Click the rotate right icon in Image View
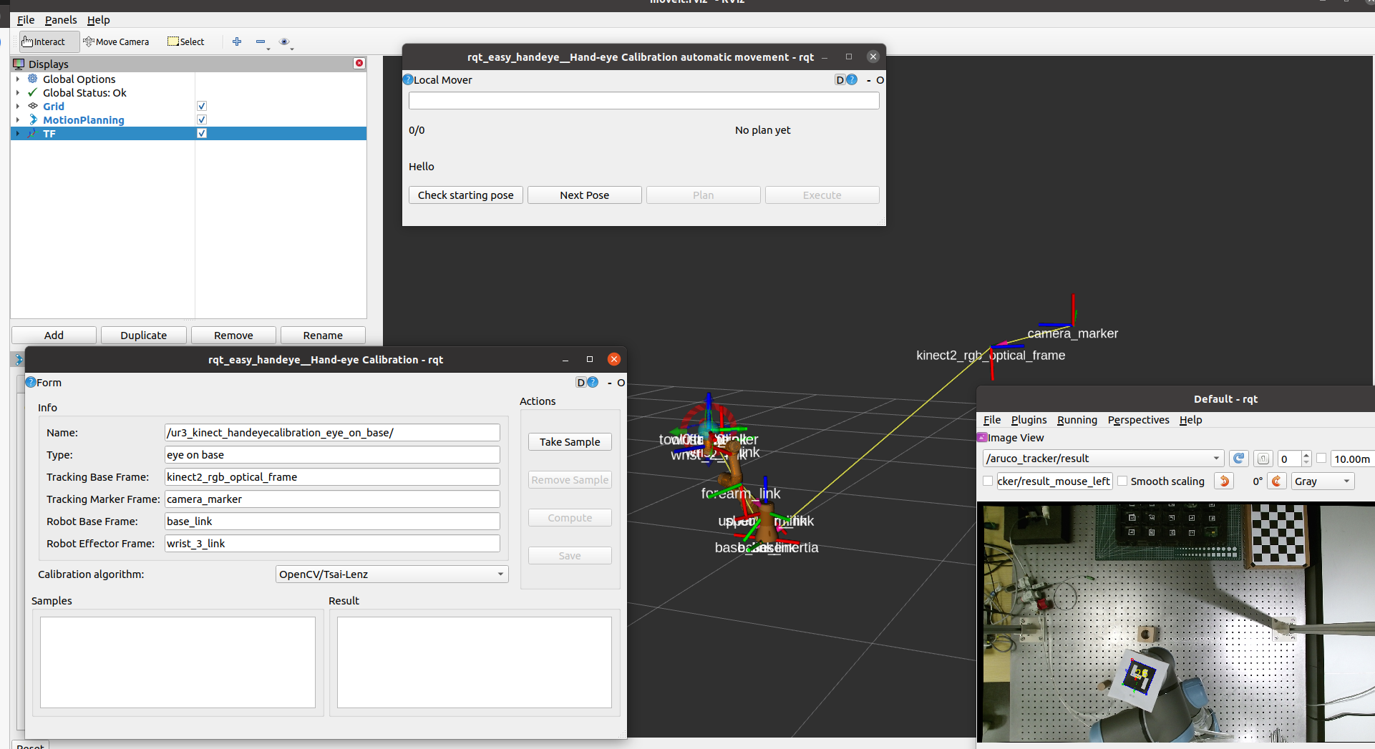Screen dimensions: 1375x749 point(1277,481)
